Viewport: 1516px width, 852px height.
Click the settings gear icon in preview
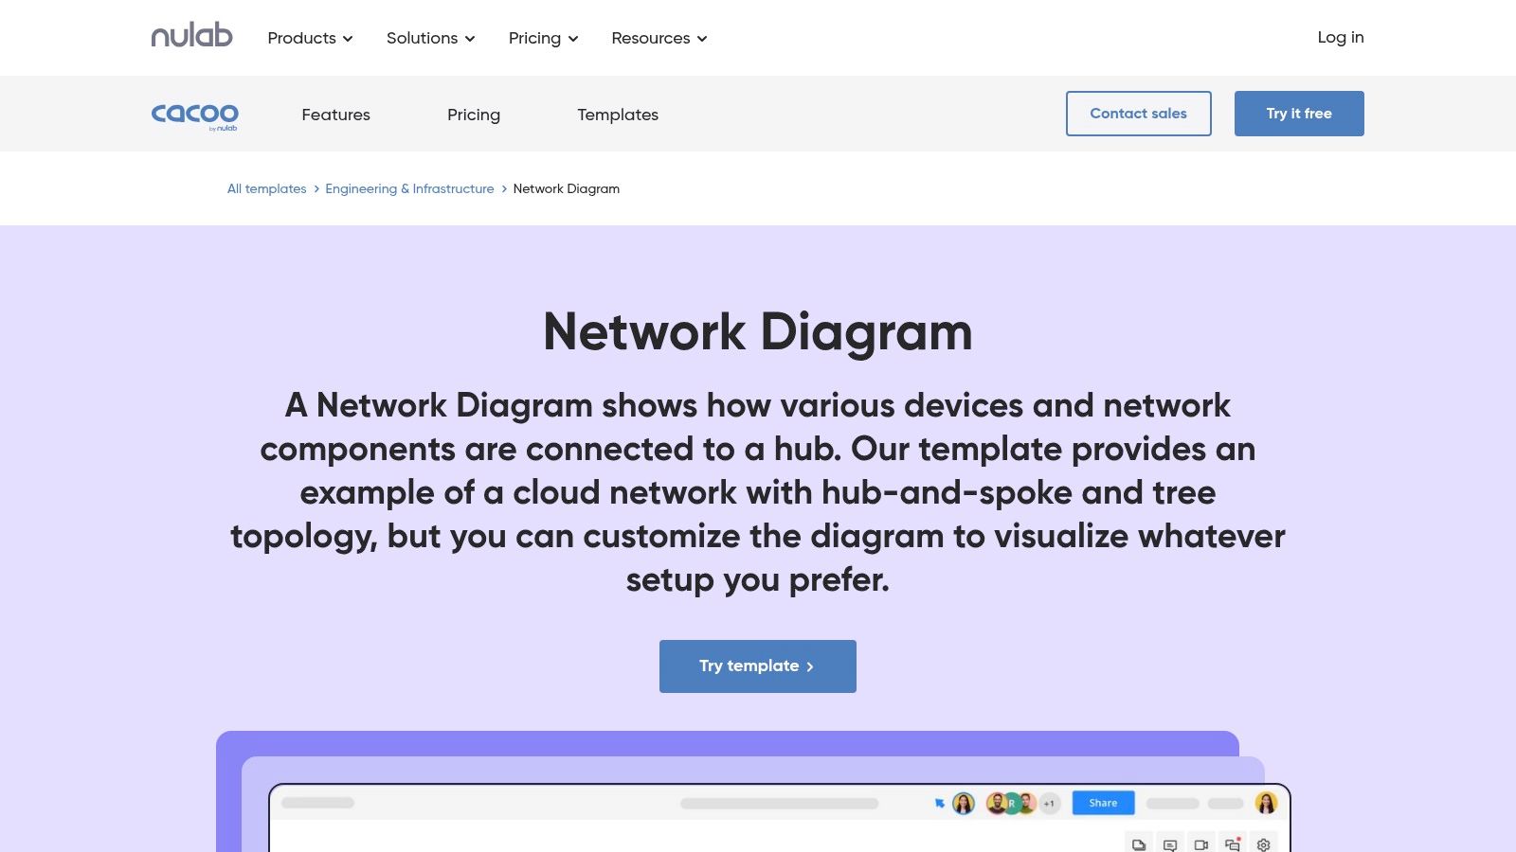[1263, 844]
